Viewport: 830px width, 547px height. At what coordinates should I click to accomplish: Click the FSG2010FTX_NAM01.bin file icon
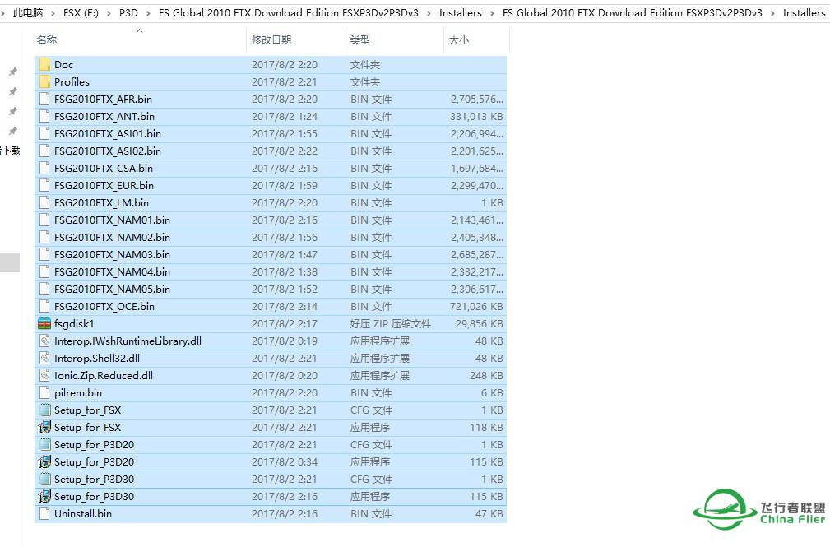pos(44,220)
